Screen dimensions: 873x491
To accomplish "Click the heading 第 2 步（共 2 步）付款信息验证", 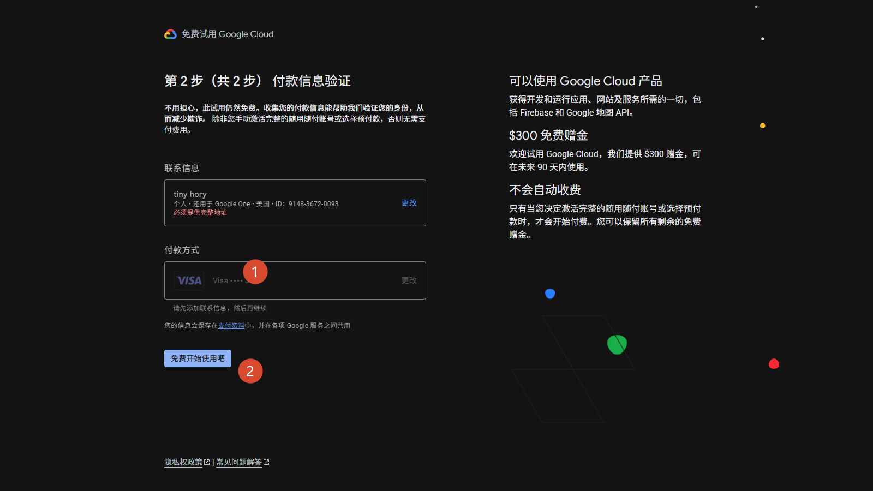I will click(x=258, y=81).
